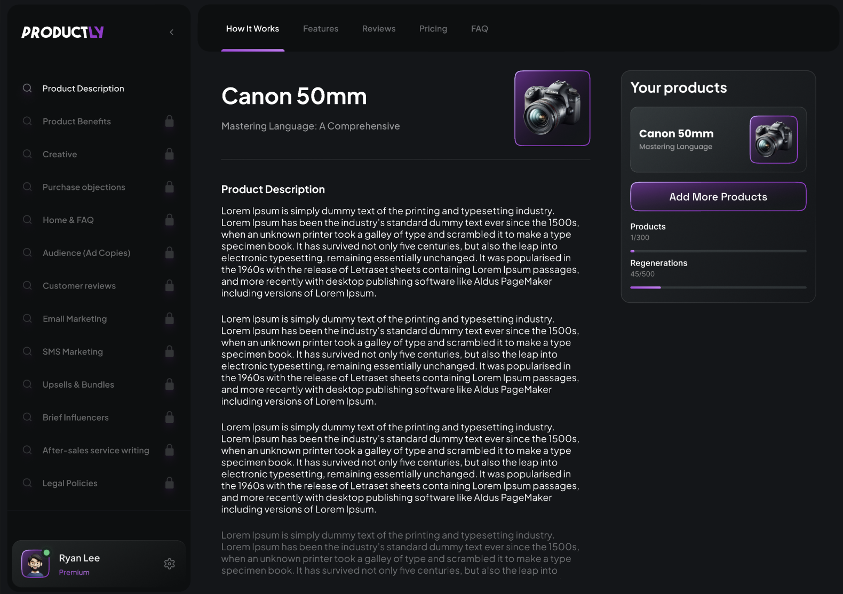Viewport: 843px width, 594px height.
Task: Open Customer reviews in the sidebar
Action: 79,286
